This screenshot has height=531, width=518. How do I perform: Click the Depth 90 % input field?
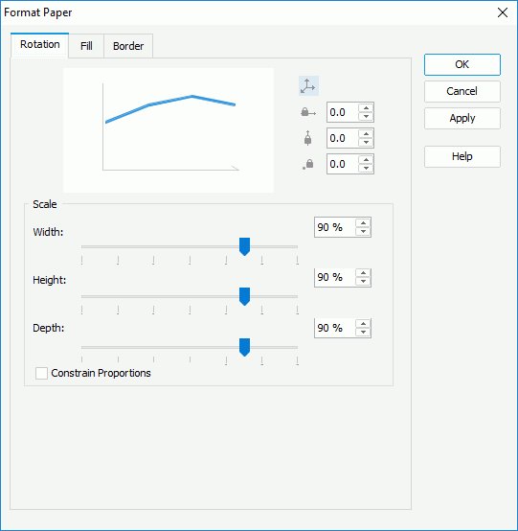[334, 328]
